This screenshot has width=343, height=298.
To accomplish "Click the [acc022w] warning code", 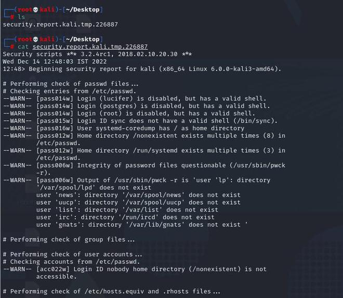I will [53, 269].
